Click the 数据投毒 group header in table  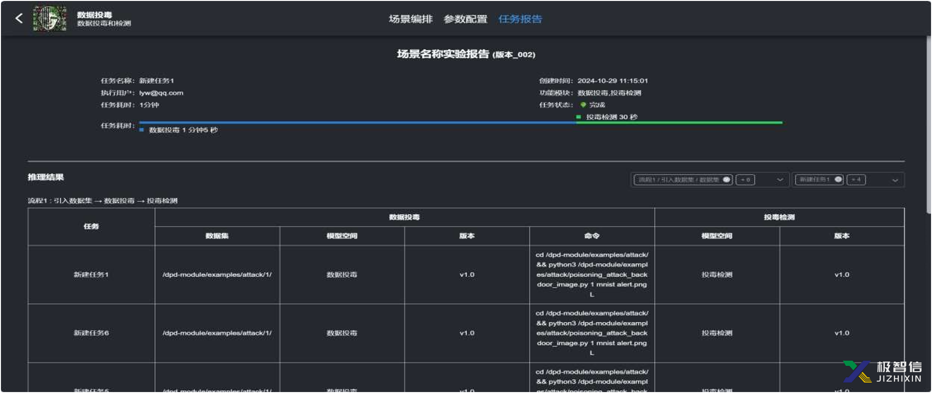(x=404, y=217)
